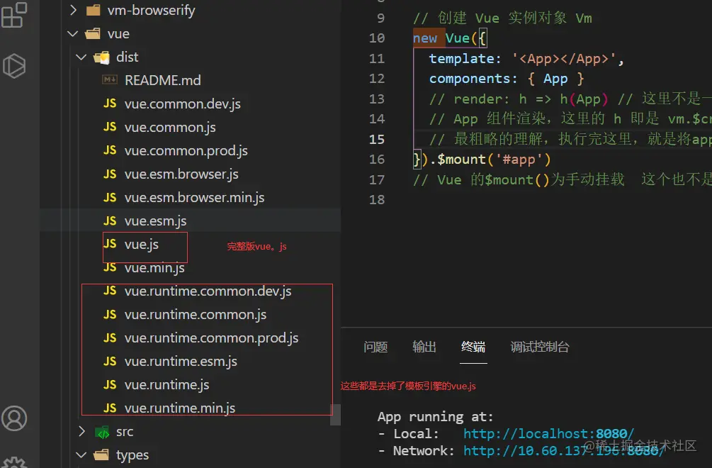Click the JS icon of vue.runtime.js

[110, 384]
